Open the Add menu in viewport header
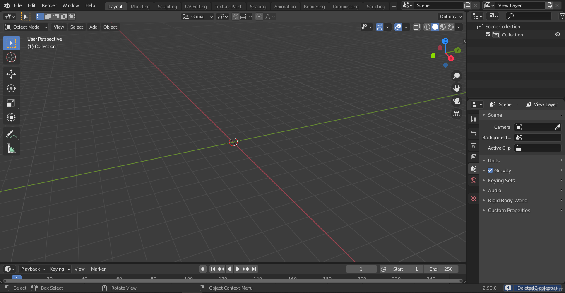Image resolution: width=565 pixels, height=293 pixels. point(94,27)
